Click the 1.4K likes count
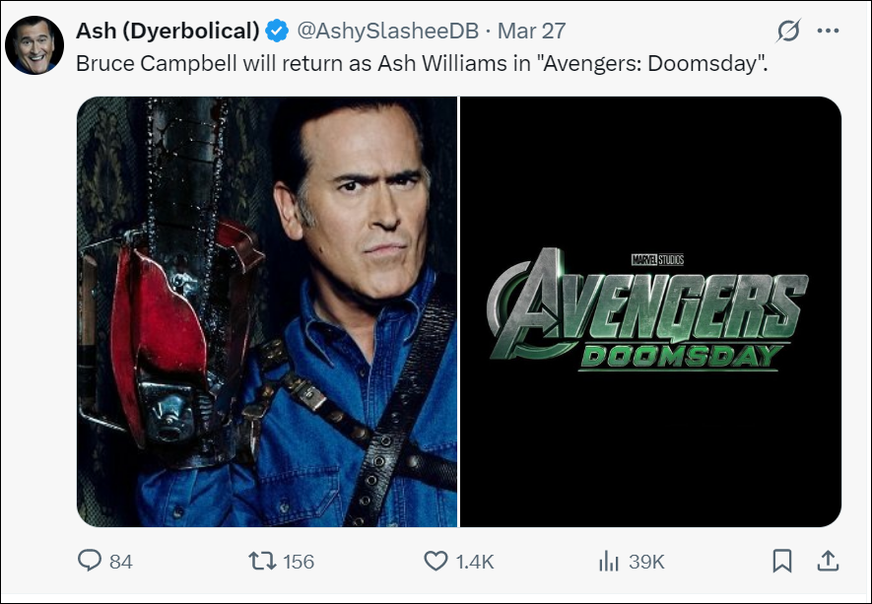Screen dimensions: 872x604 pos(474,562)
